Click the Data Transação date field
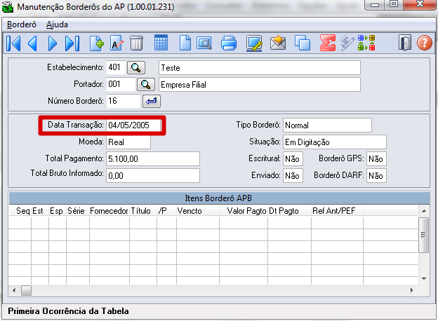438x321 pixels. click(133, 125)
